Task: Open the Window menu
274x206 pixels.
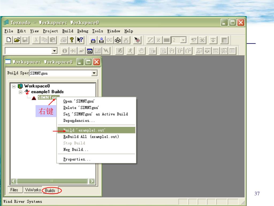Action: tap(113, 31)
